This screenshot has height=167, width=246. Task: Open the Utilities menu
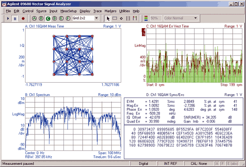click(x=125, y=11)
